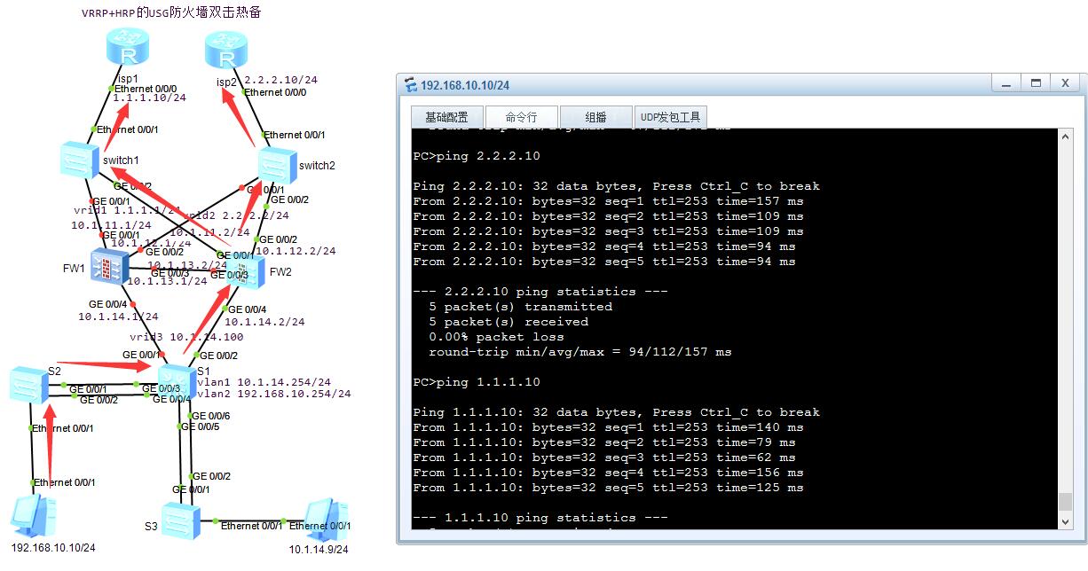Click the '10.1.12.2/24' label

(296, 251)
